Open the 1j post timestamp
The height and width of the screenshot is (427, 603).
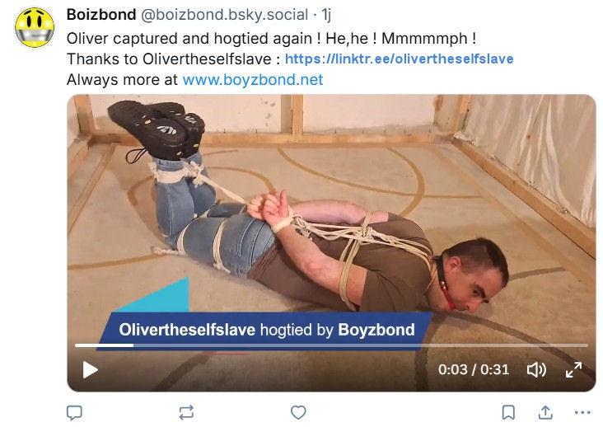[x=326, y=15]
